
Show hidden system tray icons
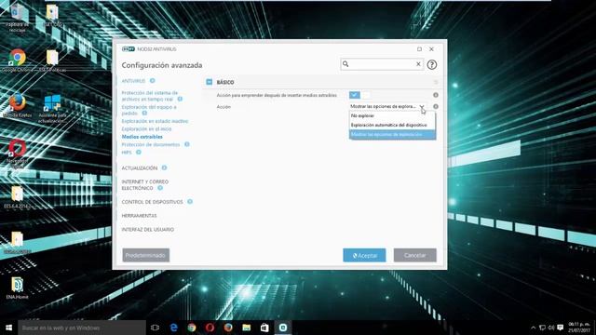(x=533, y=328)
